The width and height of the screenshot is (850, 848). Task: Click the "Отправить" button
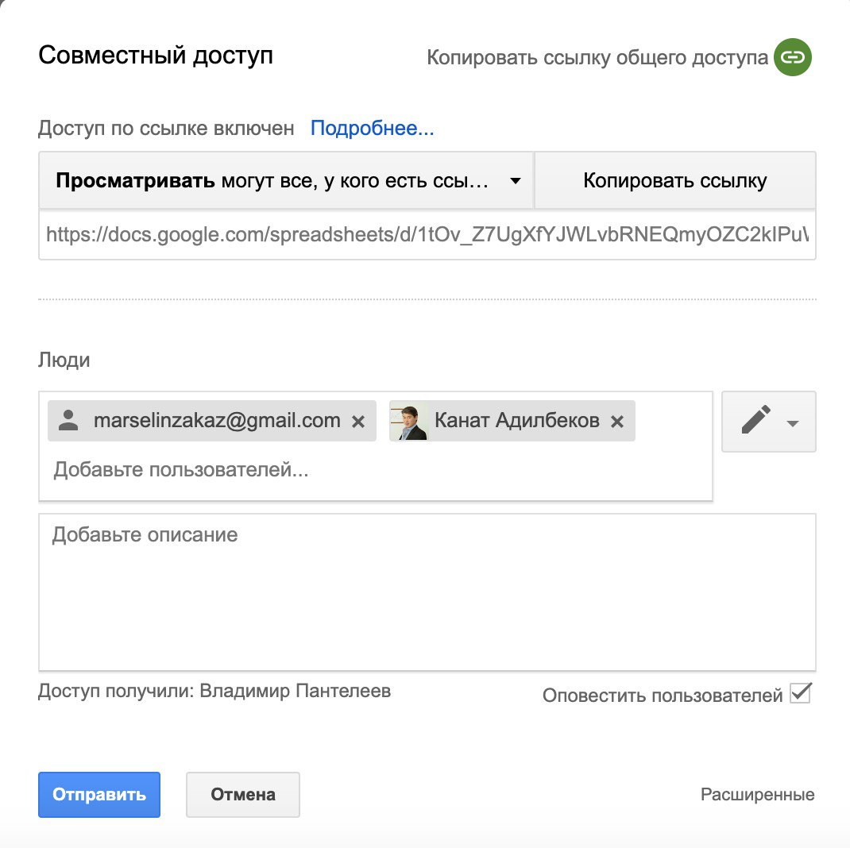click(99, 794)
